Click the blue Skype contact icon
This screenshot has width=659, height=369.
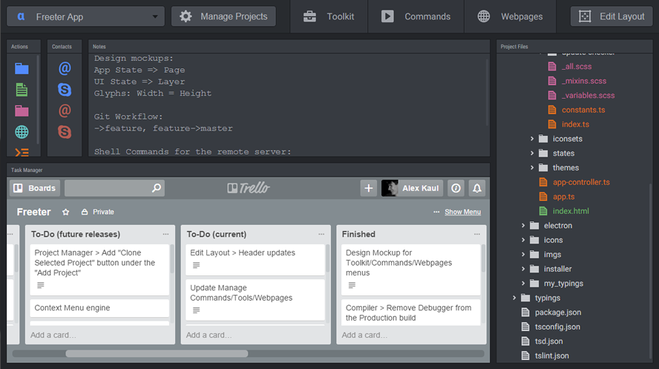click(65, 90)
